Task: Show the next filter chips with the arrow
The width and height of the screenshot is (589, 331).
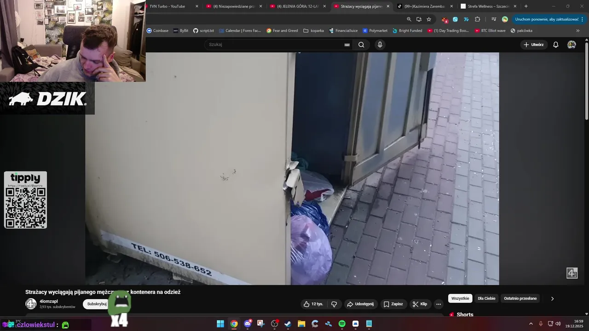Action: (552, 298)
